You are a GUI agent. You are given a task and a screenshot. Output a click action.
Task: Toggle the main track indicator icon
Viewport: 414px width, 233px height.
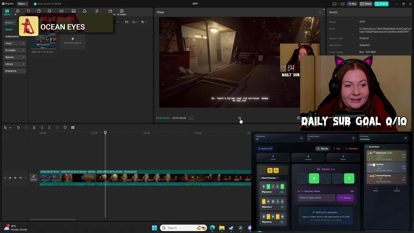tap(5, 178)
